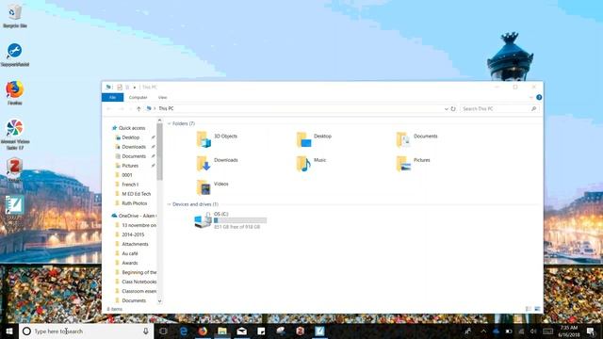Image resolution: width=603 pixels, height=339 pixels.
Task: Click the Windows Start button
Action: tap(9, 331)
